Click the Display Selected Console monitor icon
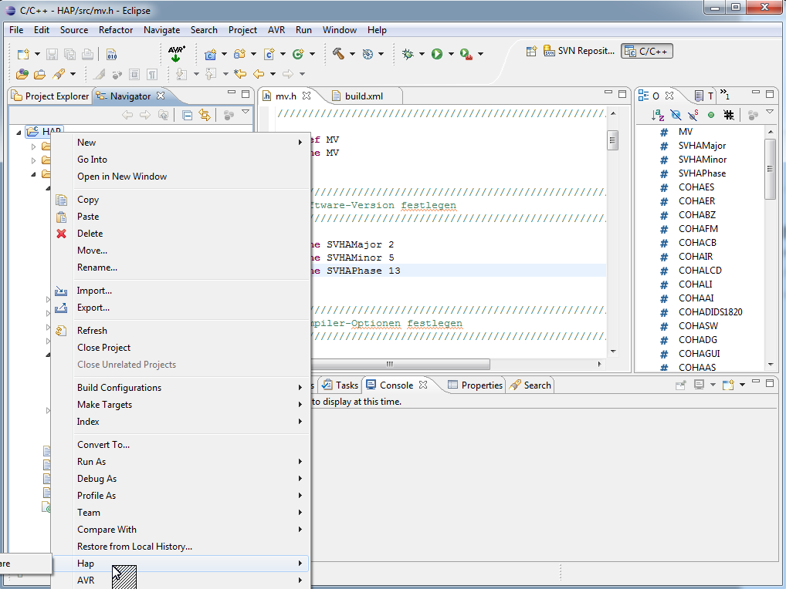This screenshot has width=786, height=589. 699,385
